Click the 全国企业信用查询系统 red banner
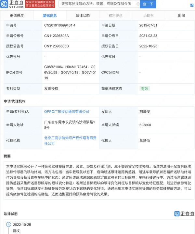The width and height of the screenshot is (195, 234). (x=40, y=4)
